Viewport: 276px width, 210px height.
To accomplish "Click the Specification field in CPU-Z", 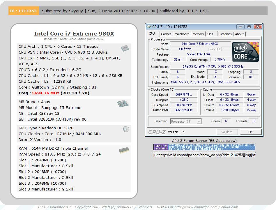I will click(x=214, y=66).
